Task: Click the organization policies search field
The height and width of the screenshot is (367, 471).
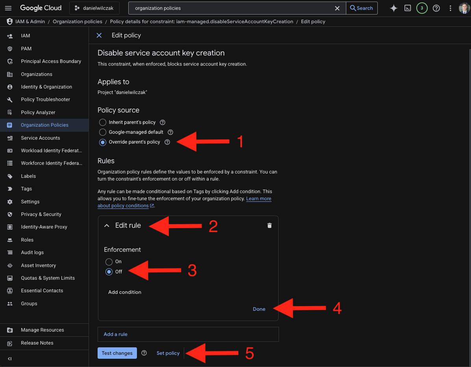Action: point(232,8)
